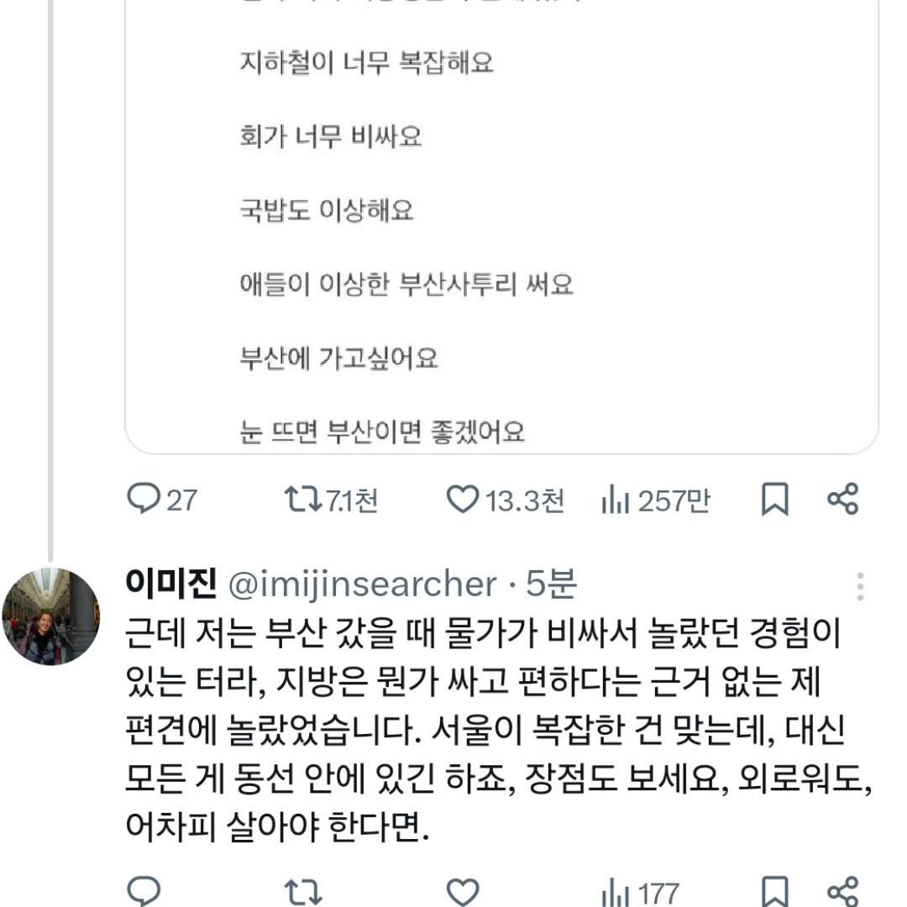
Task: Share 이미진's reply
Action: (844, 889)
